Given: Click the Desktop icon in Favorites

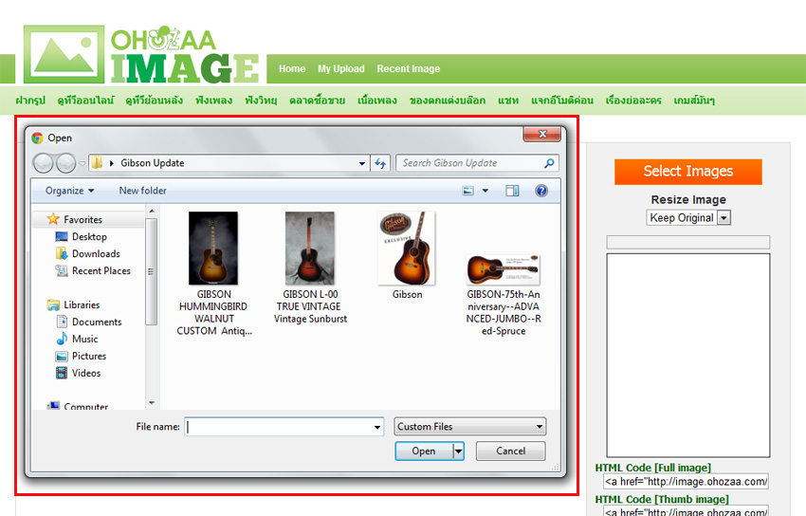Looking at the screenshot, I should point(62,236).
